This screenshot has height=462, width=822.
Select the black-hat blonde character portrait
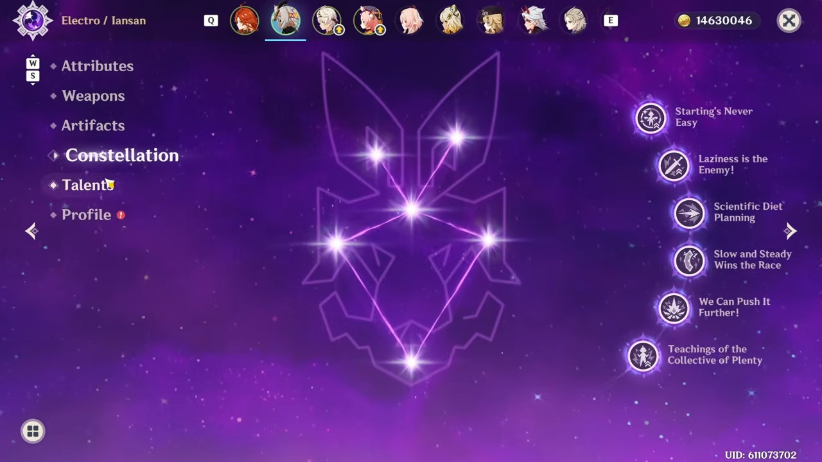pyautogui.click(x=492, y=21)
